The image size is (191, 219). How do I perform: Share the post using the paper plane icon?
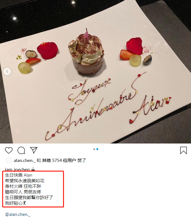point(34,150)
